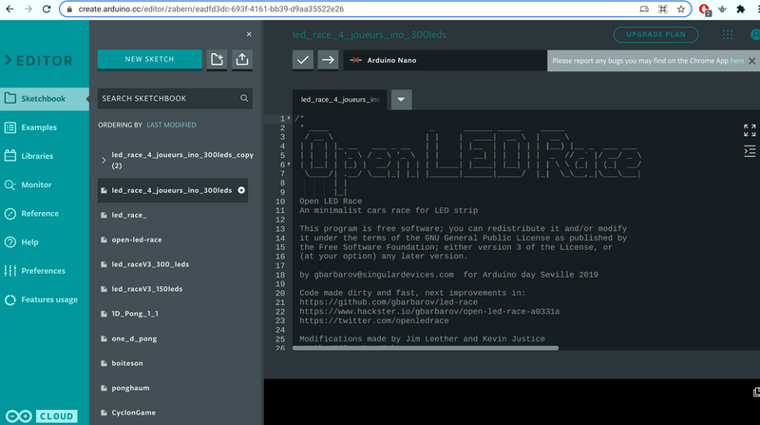Viewport: 760px width, 425px height.
Task: Click the Verify checkmark button
Action: point(303,60)
